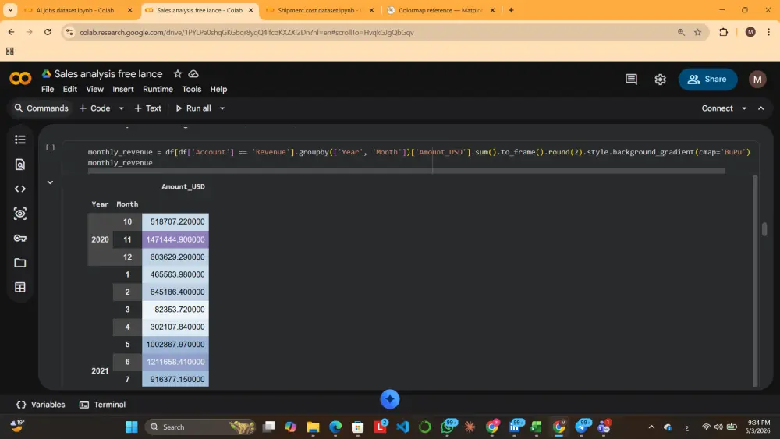Open the Code snippets sidebar icon
Image resolution: width=780 pixels, height=439 pixels.
[x=20, y=189]
